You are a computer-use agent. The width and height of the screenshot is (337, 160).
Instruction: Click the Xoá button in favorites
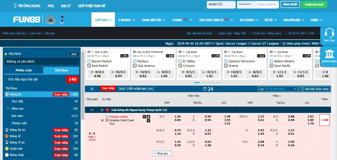pyautogui.click(x=74, y=54)
